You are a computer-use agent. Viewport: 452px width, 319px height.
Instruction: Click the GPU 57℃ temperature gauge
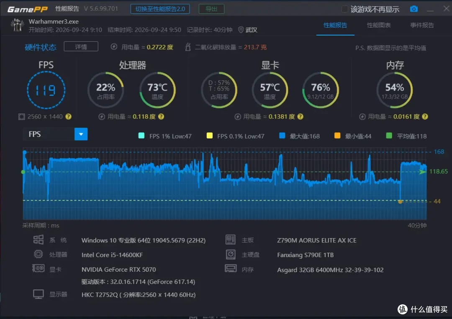point(270,90)
